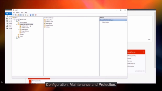162x91 pixels.
Task: Open Manageability in Local Server tile
Action: click(132, 56)
